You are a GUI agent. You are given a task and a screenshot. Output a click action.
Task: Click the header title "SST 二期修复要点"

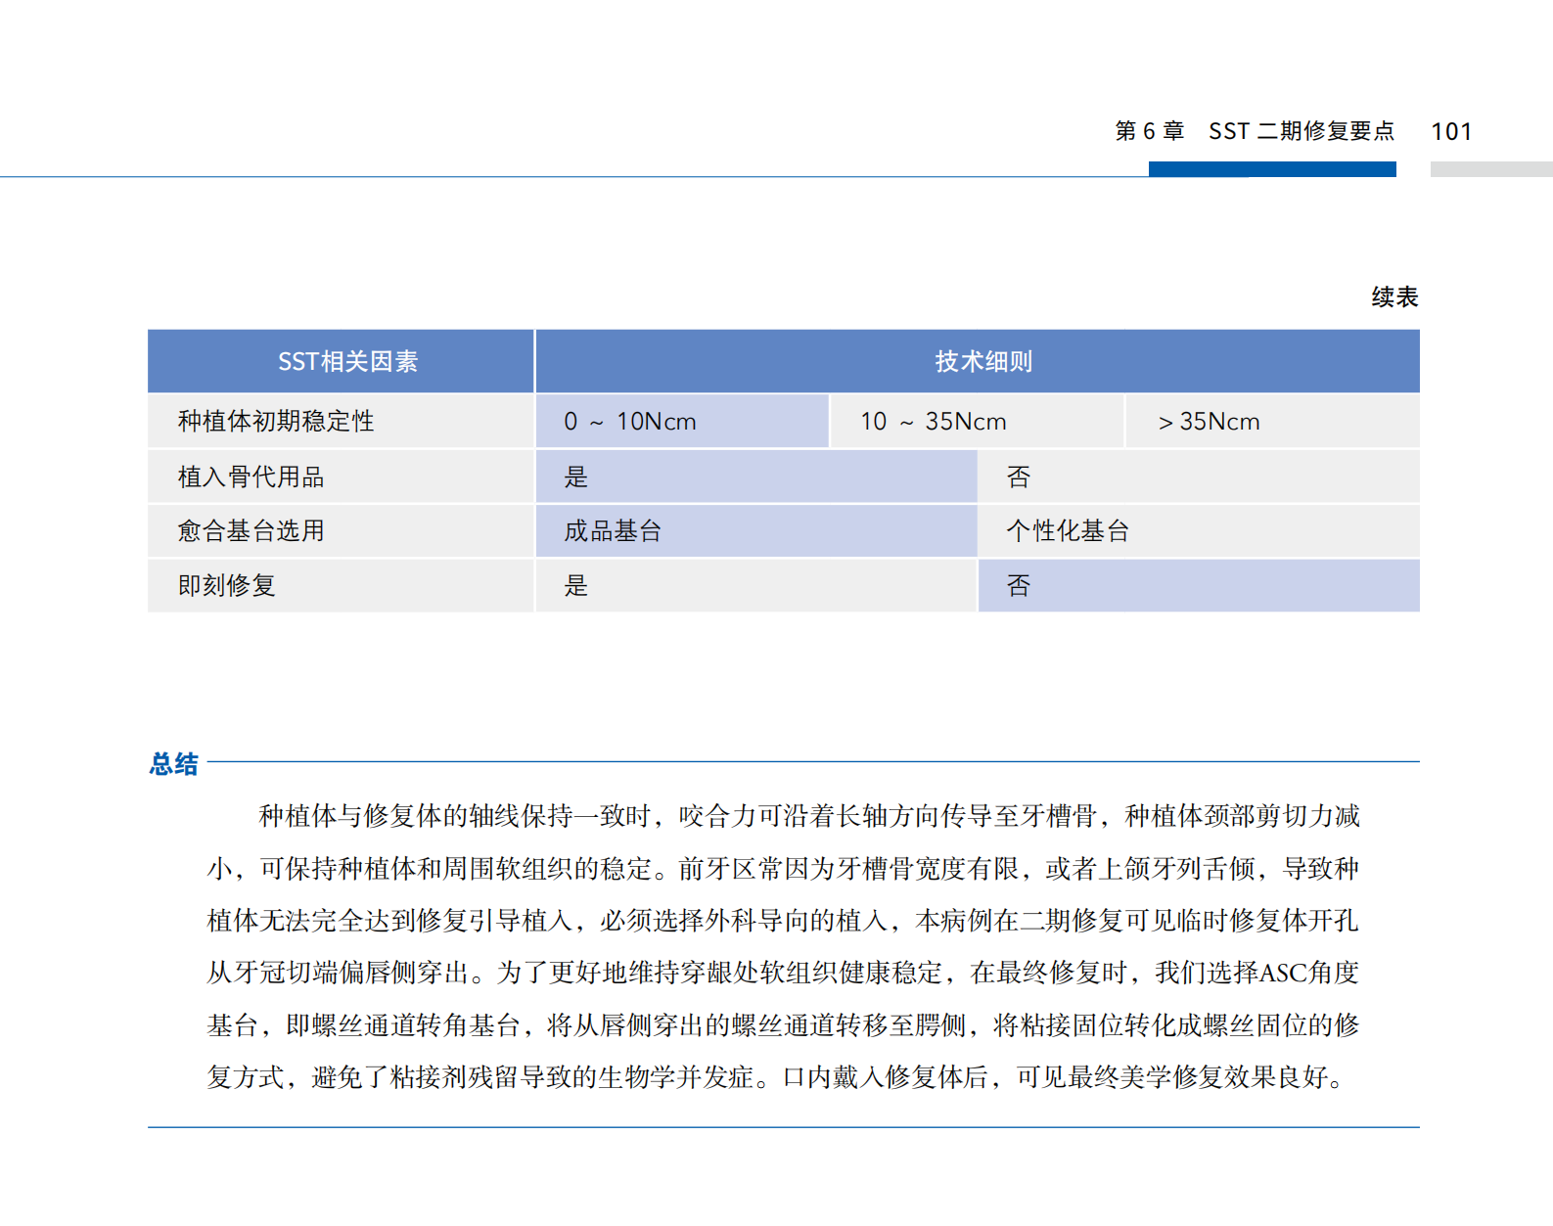[x=1301, y=131]
